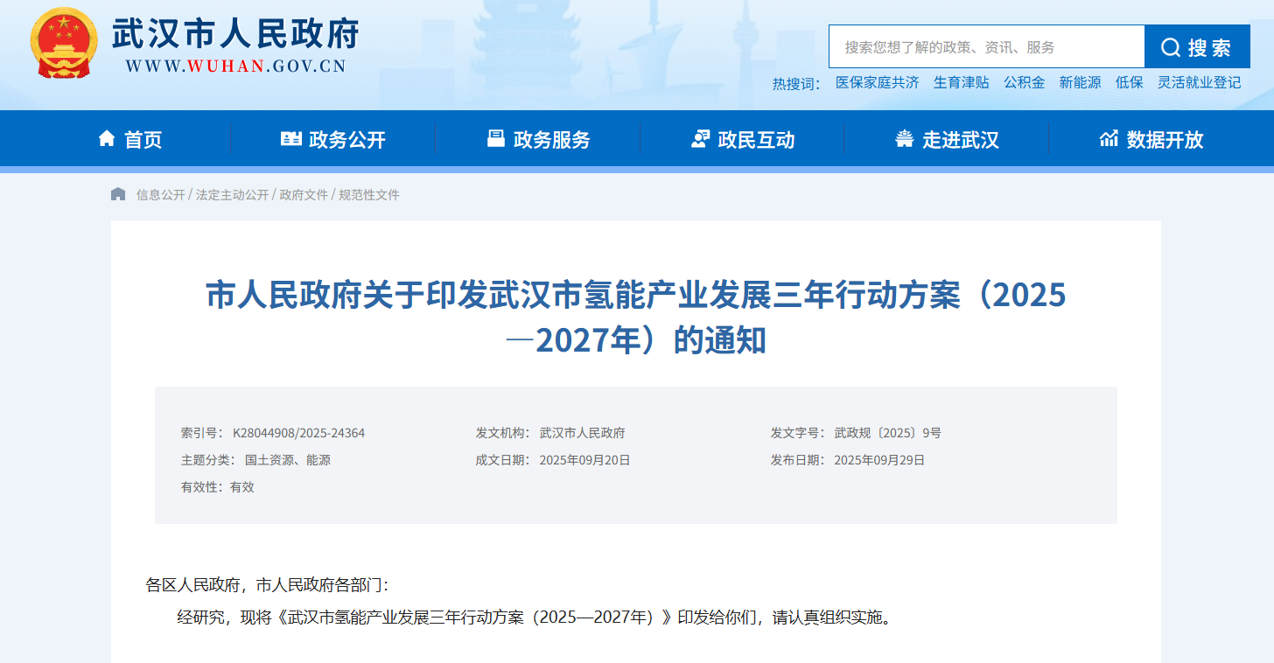Click the 政务服务 service icon

pyautogui.click(x=497, y=137)
